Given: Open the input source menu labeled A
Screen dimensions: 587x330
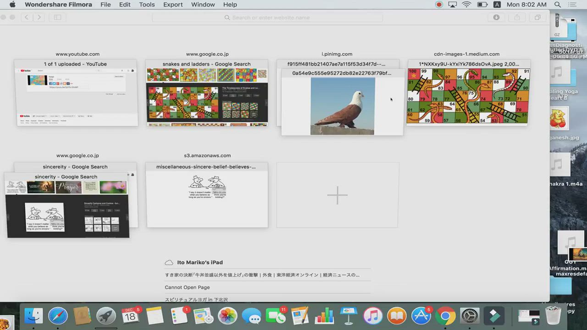Looking at the screenshot, I should coord(497,5).
